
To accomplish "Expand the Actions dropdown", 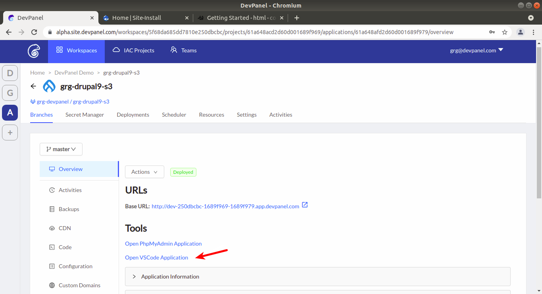I will pos(144,171).
